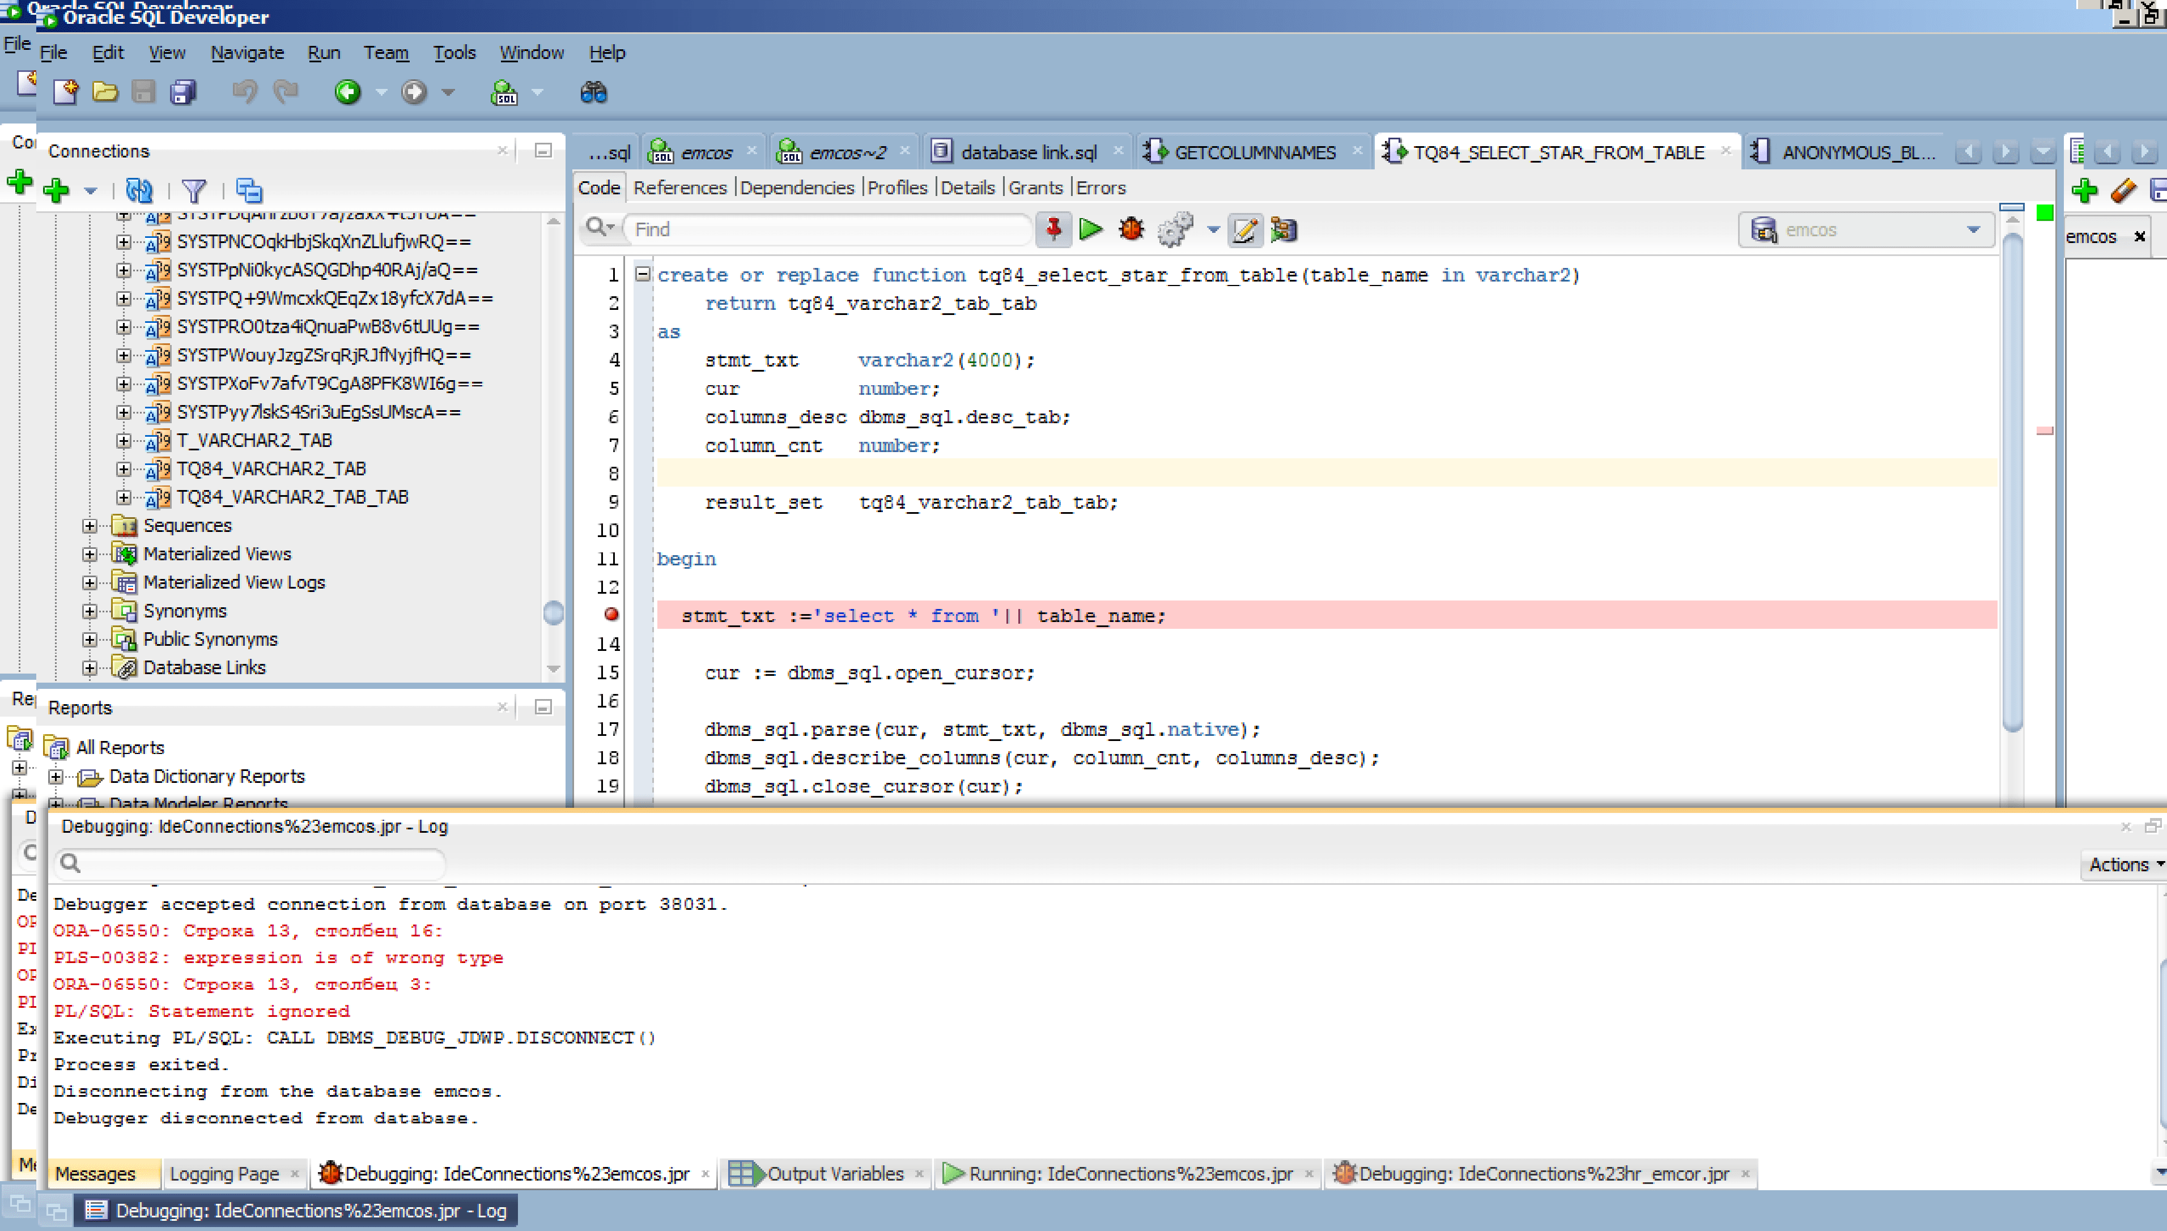This screenshot has width=2167, height=1231.
Task: Refresh the Connections list
Action: (x=139, y=191)
